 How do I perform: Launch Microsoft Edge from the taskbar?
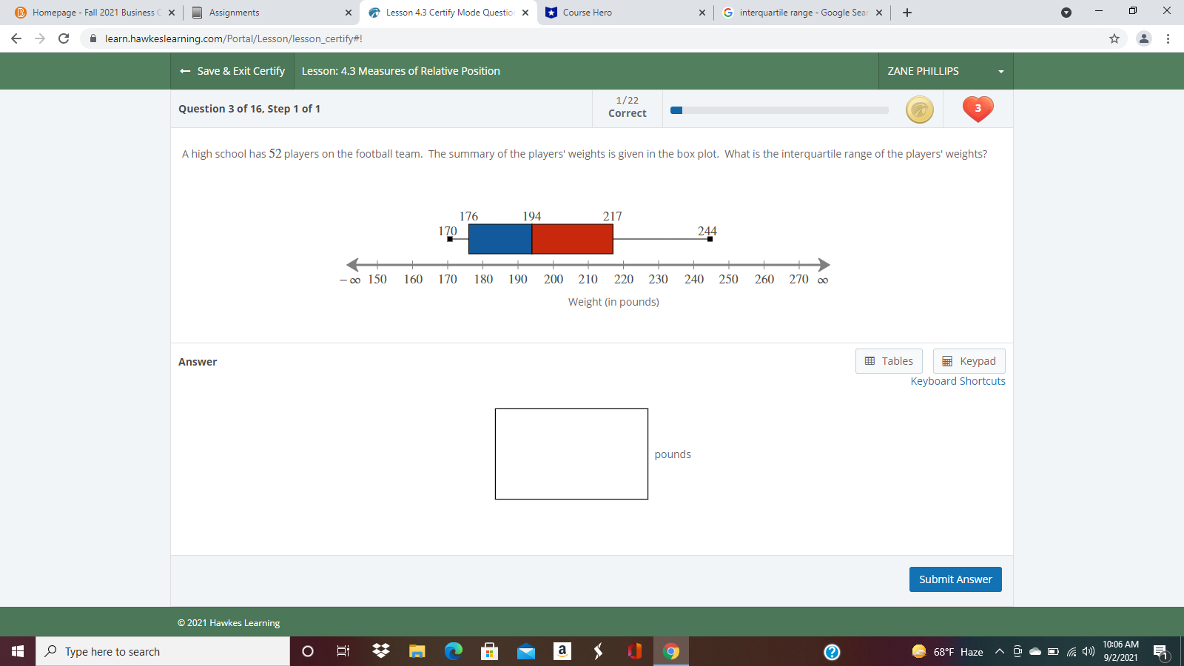(x=454, y=651)
